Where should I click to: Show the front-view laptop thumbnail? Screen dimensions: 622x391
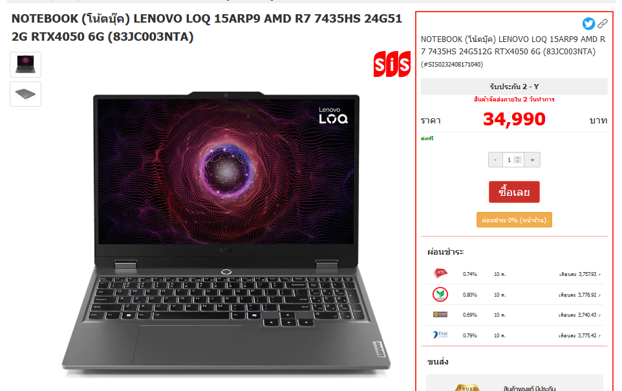coord(25,64)
